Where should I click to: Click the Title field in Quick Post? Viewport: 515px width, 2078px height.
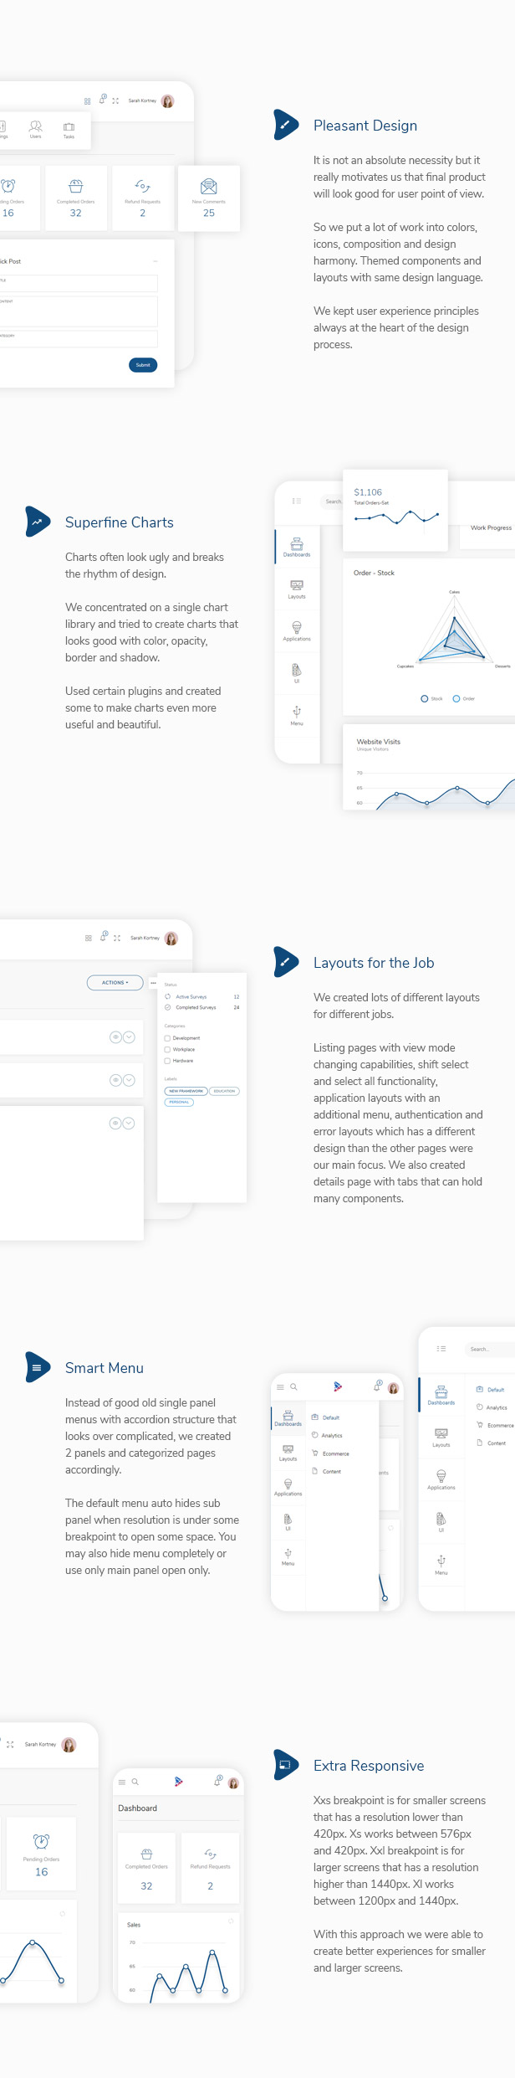(x=79, y=283)
